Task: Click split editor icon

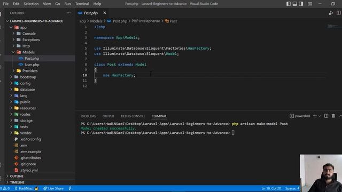Action: pyautogui.click(x=338, y=13)
